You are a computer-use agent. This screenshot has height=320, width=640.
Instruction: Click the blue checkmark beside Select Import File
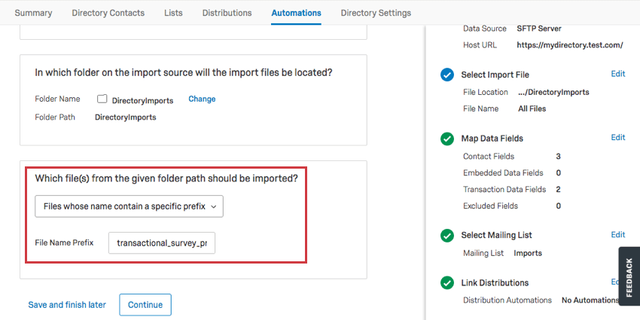[x=447, y=75]
